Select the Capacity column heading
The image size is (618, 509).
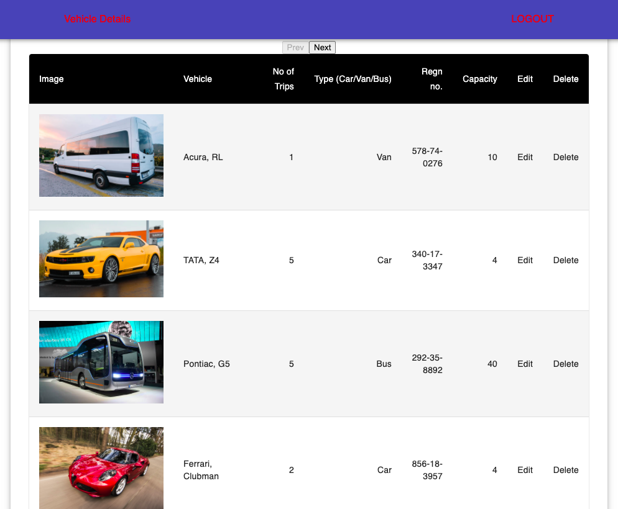click(x=479, y=79)
